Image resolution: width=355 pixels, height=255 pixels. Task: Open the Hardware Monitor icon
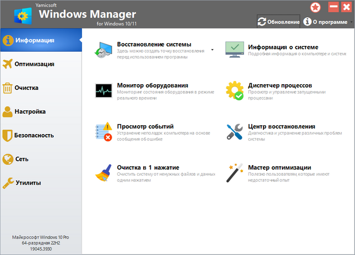103,91
